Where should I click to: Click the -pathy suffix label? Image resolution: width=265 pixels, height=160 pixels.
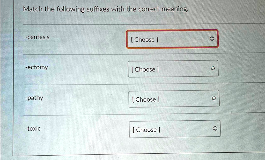pos(34,97)
